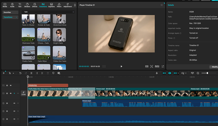The width and height of the screenshot is (218, 126).
Task: Download the Chess... Fade transition
Action: pyautogui.click(x=48, y=39)
